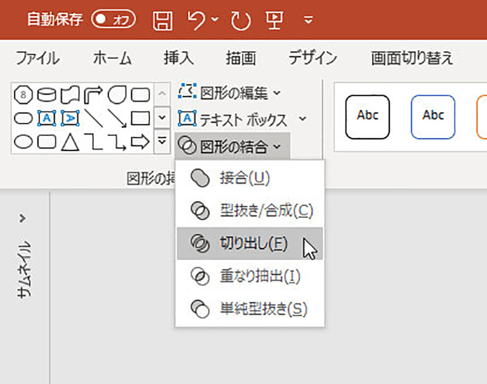487x384 pixels.
Task: Expand the サムネイル thumbnail pane
Action: tap(22, 219)
